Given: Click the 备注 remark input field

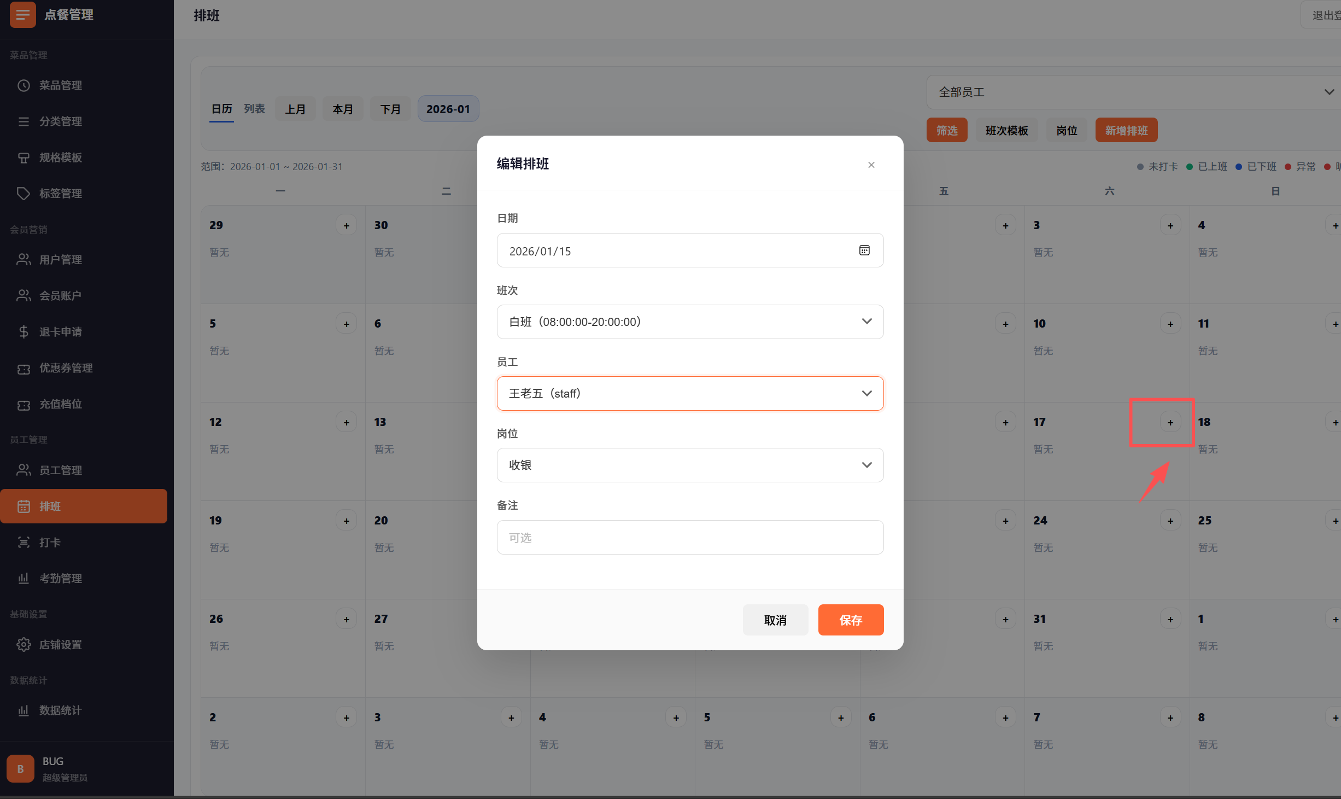Looking at the screenshot, I should coord(690,537).
